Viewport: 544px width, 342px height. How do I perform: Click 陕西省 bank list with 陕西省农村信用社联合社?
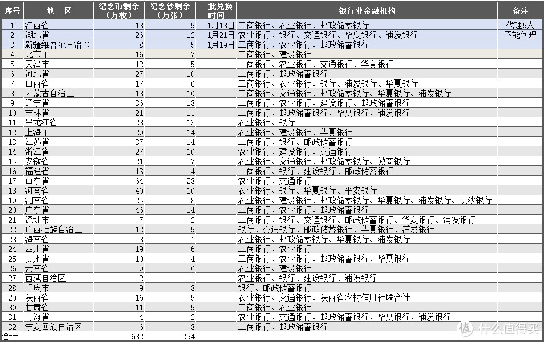pyautogui.click(x=324, y=297)
